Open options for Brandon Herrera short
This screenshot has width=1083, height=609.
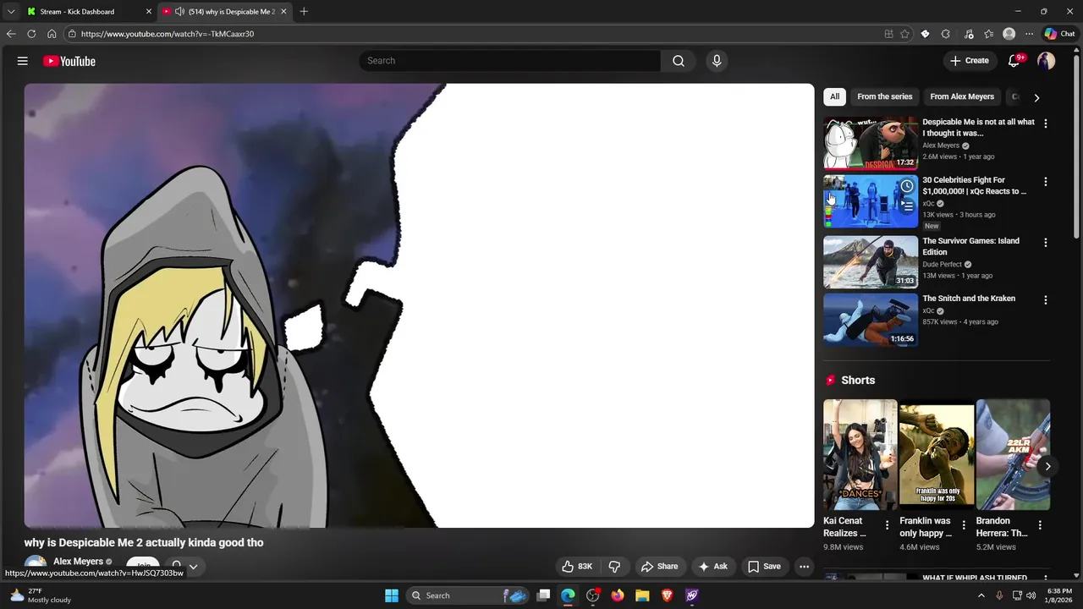click(1040, 525)
